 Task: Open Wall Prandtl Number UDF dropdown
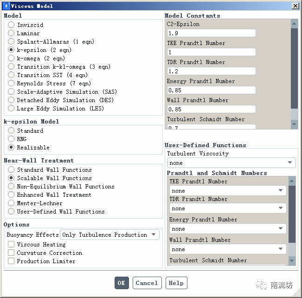click(228, 249)
